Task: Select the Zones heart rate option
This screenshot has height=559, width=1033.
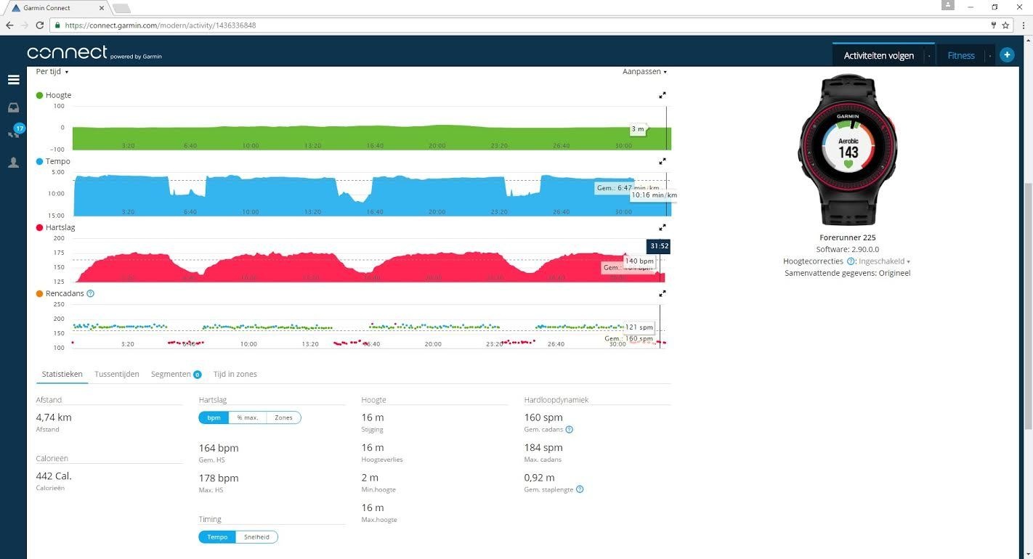Action: point(283,417)
